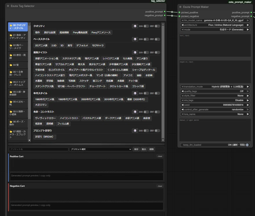Click the right arrow on the seed field
The image size is (255, 216).
point(248,105)
